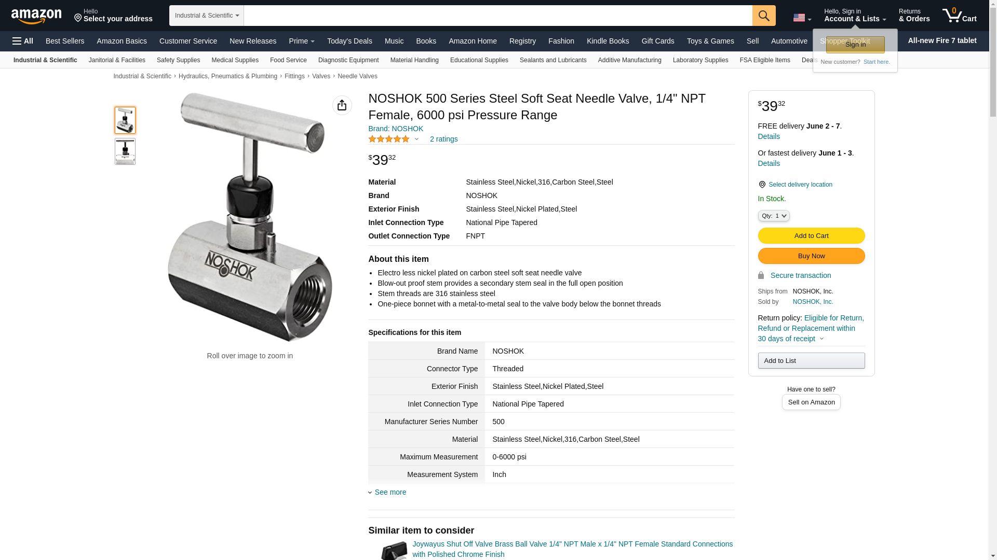Open the Qty quantity dropdown
This screenshot has width=997, height=560.
[x=774, y=216]
